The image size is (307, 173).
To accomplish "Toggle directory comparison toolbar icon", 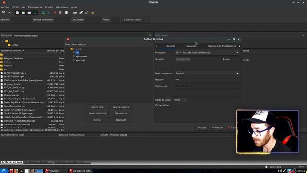I will pos(81,13).
